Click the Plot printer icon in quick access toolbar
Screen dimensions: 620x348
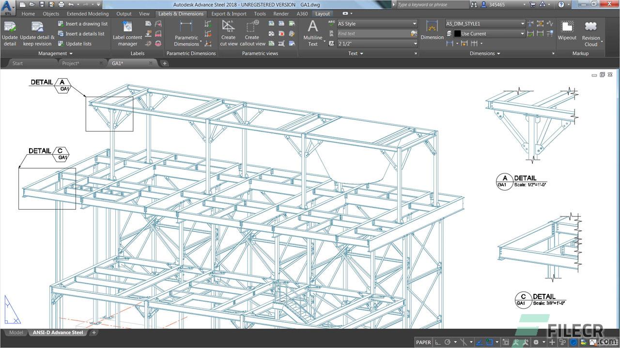pos(62,4)
